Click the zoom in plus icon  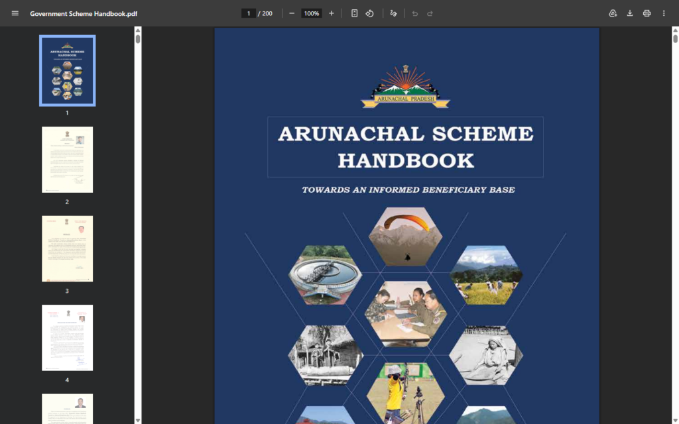(x=332, y=13)
